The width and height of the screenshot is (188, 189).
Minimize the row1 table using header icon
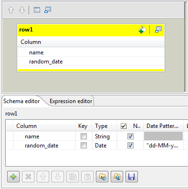[x=158, y=30]
